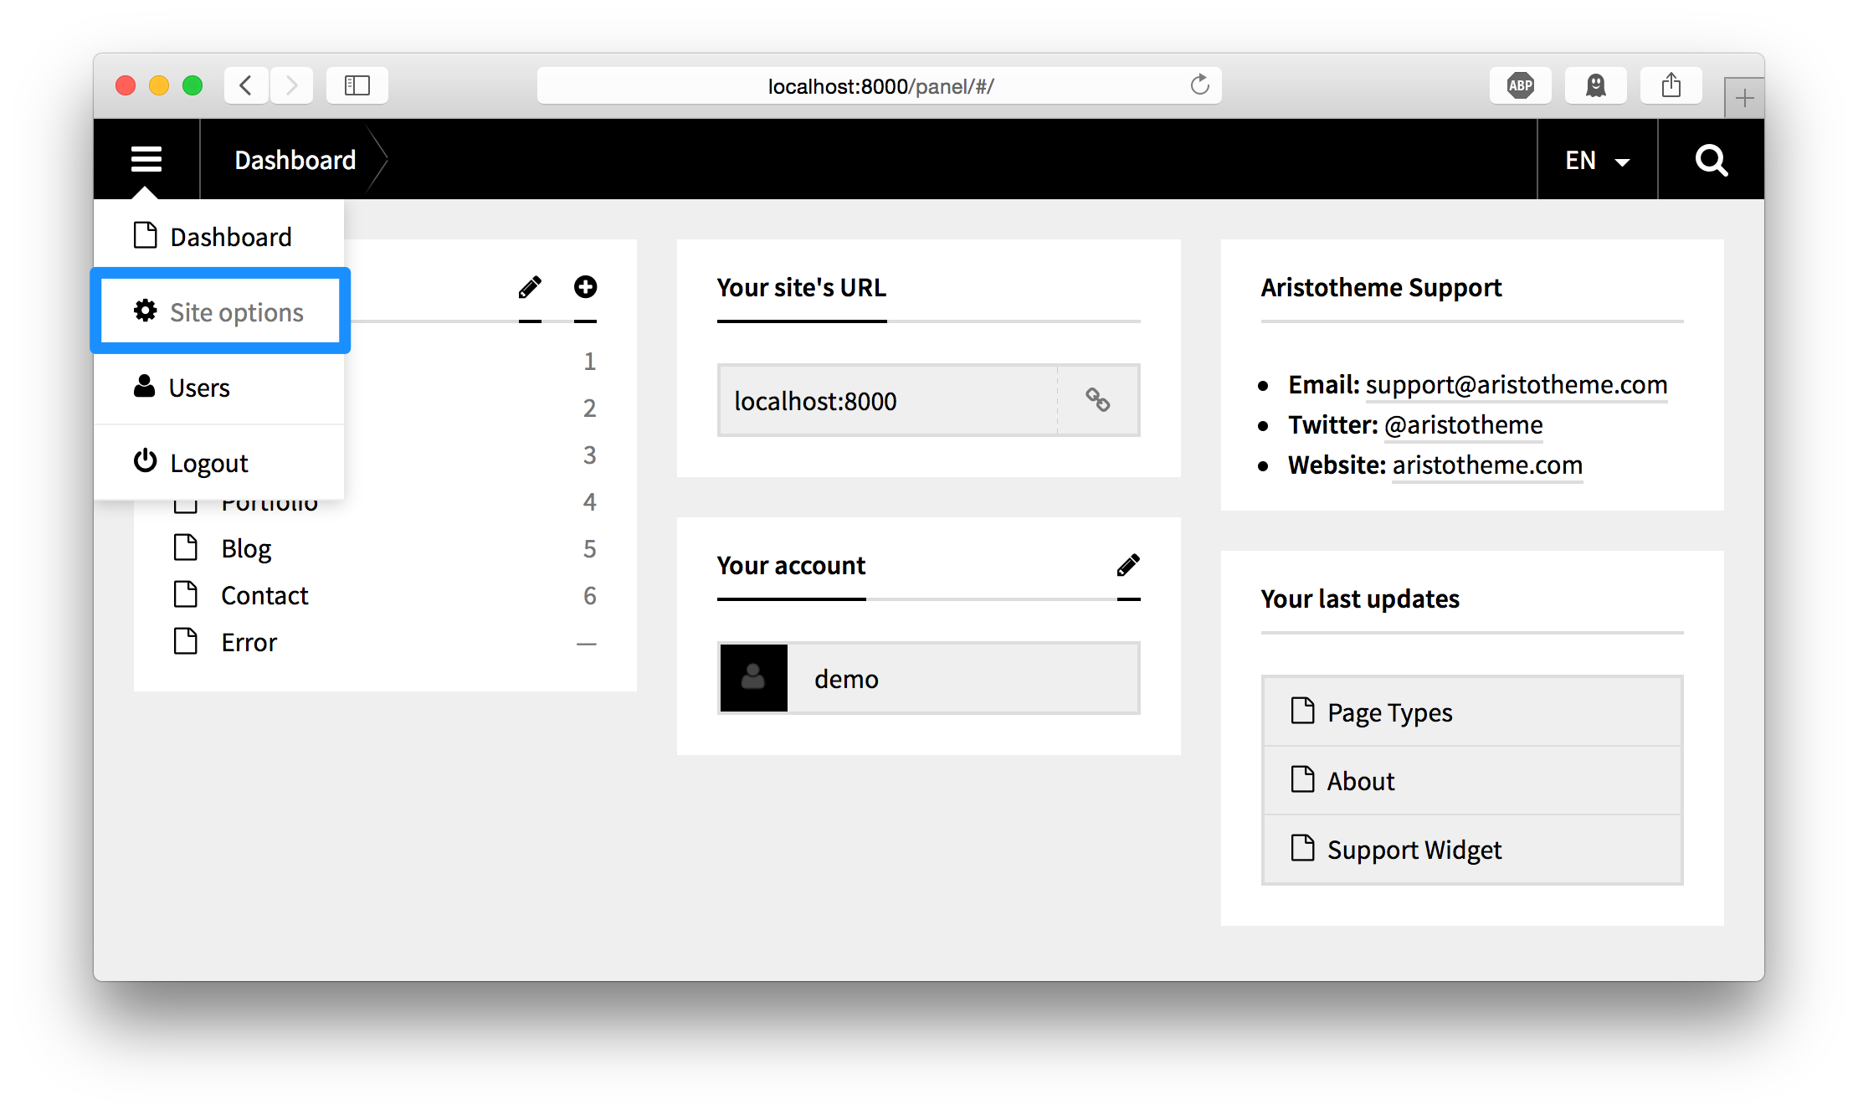Show the browser sidebar with the sidebar icon
The height and width of the screenshot is (1115, 1858).
click(357, 85)
